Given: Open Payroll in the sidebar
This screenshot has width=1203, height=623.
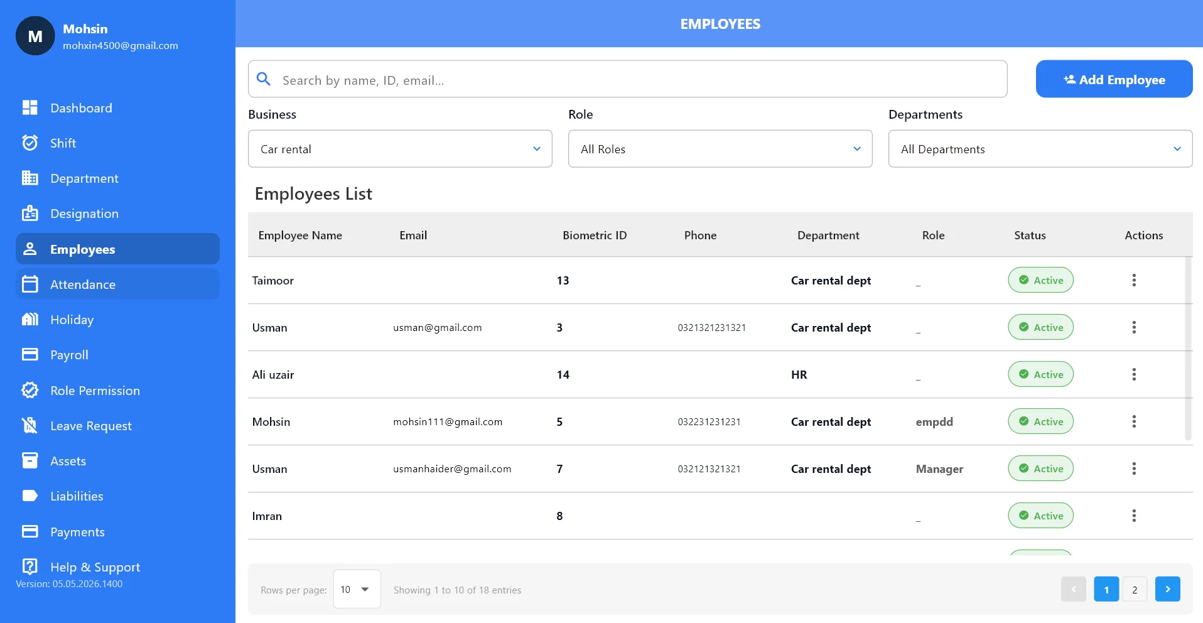Looking at the screenshot, I should point(117,355).
